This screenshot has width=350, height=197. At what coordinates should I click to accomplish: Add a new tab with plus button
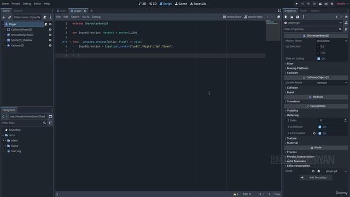click(91, 11)
